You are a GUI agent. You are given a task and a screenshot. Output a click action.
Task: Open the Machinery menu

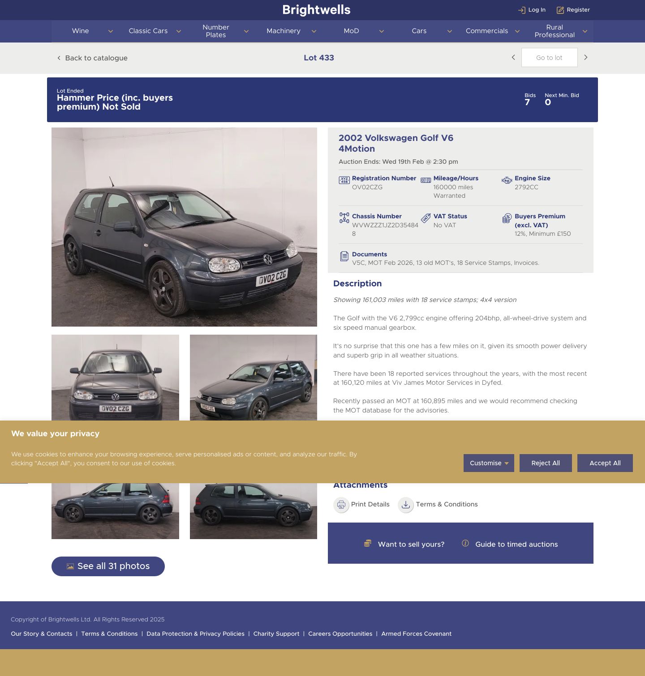[x=284, y=31]
